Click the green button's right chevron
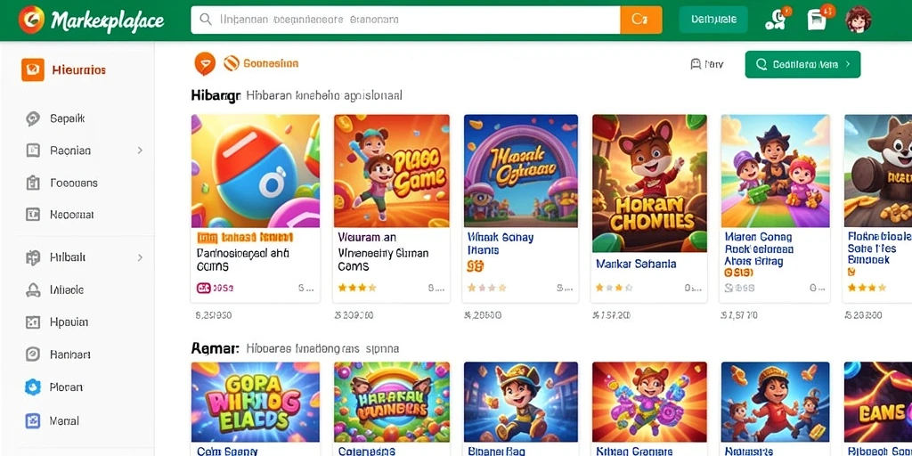 [x=848, y=64]
